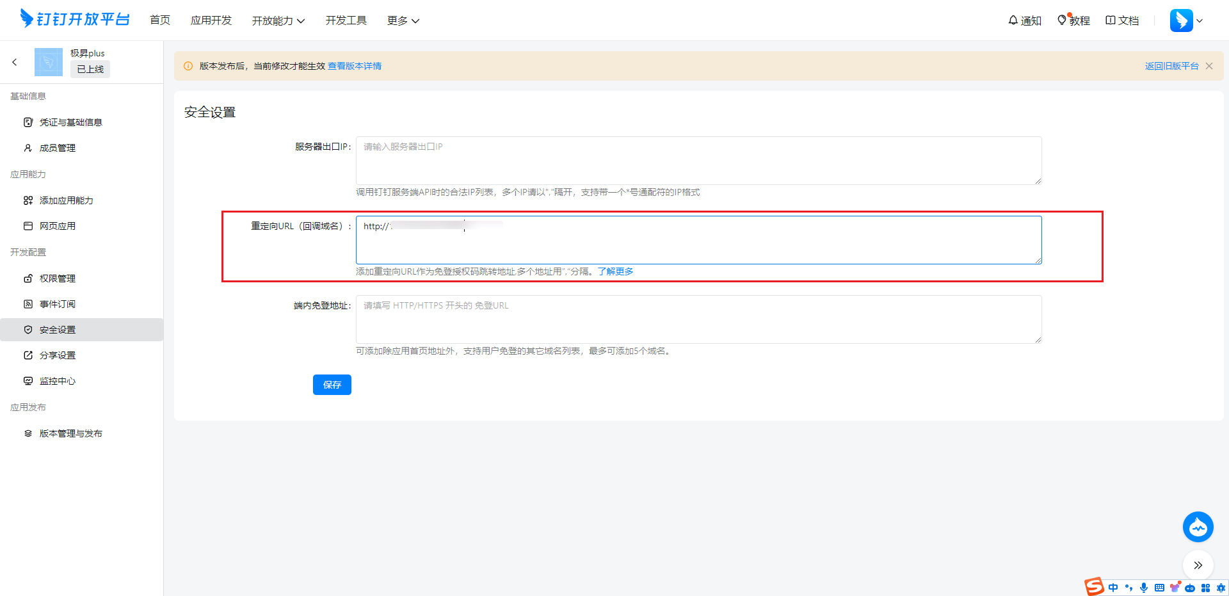The width and height of the screenshot is (1229, 596).
Task: Click the 已上线 status tag
Action: (90, 69)
